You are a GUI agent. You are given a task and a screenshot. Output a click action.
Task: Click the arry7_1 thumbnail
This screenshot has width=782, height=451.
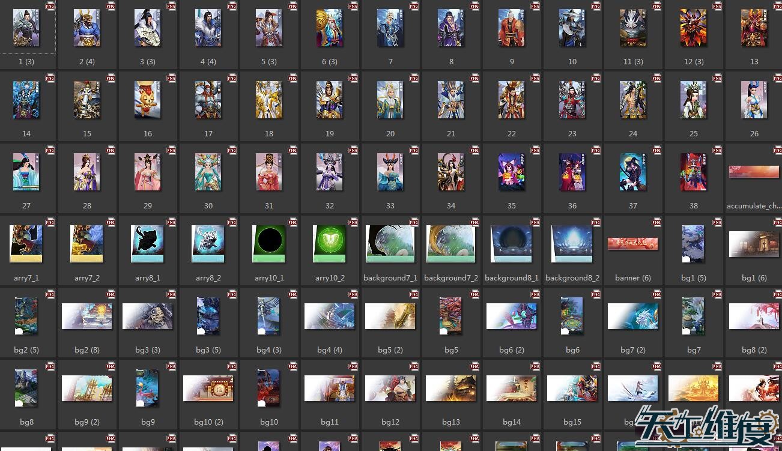click(x=26, y=244)
